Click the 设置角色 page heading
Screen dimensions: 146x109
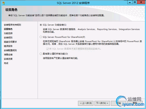click(x=11, y=10)
